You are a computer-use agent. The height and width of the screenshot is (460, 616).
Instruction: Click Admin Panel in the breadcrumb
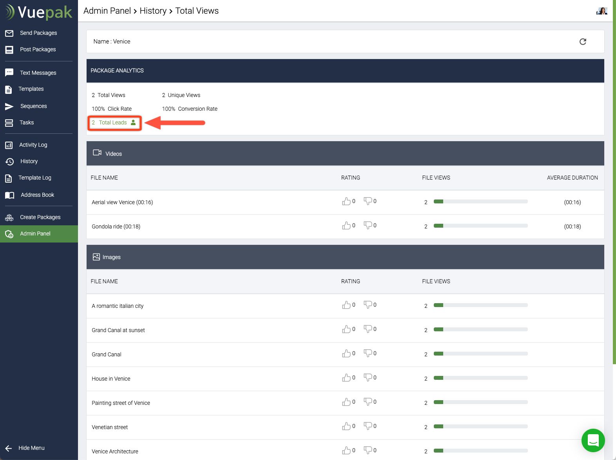point(107,11)
